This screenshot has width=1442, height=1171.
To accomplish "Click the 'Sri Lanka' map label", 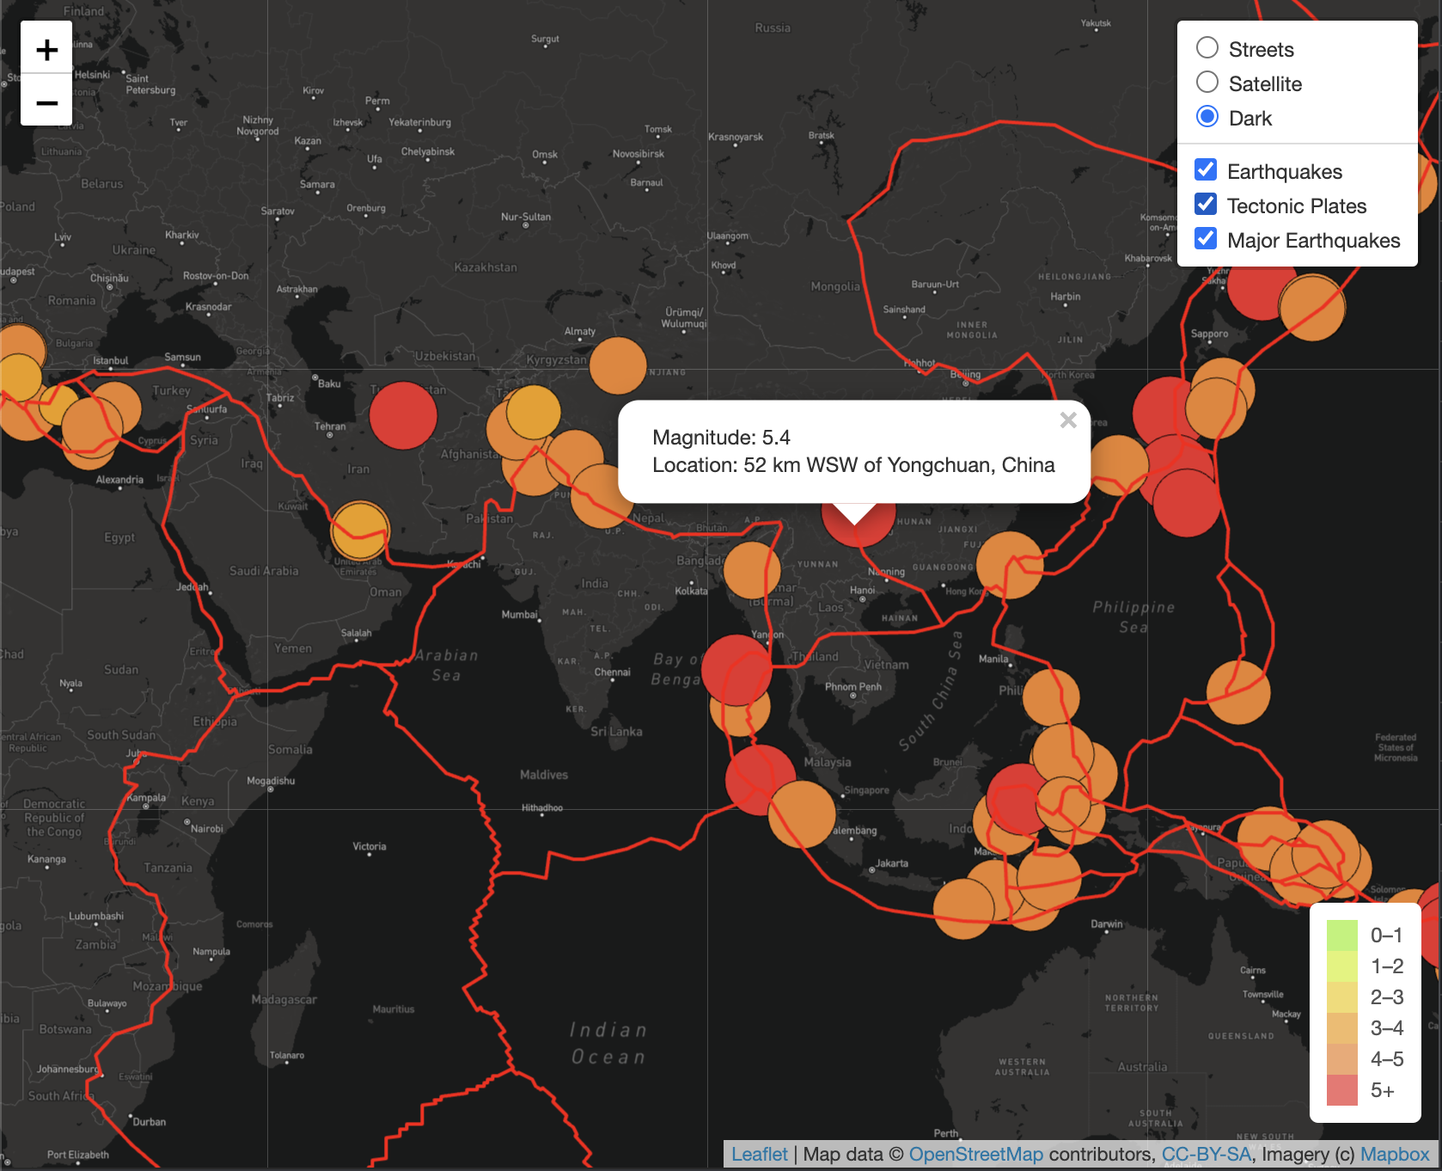I will pos(616,732).
